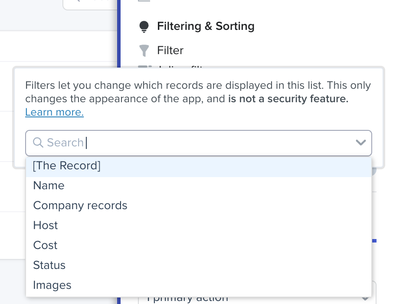
Task: Focus the Search input field
Action: [195, 142]
